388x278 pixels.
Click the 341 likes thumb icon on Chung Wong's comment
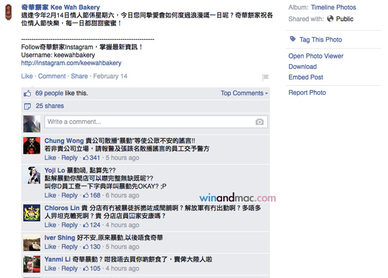86,158
